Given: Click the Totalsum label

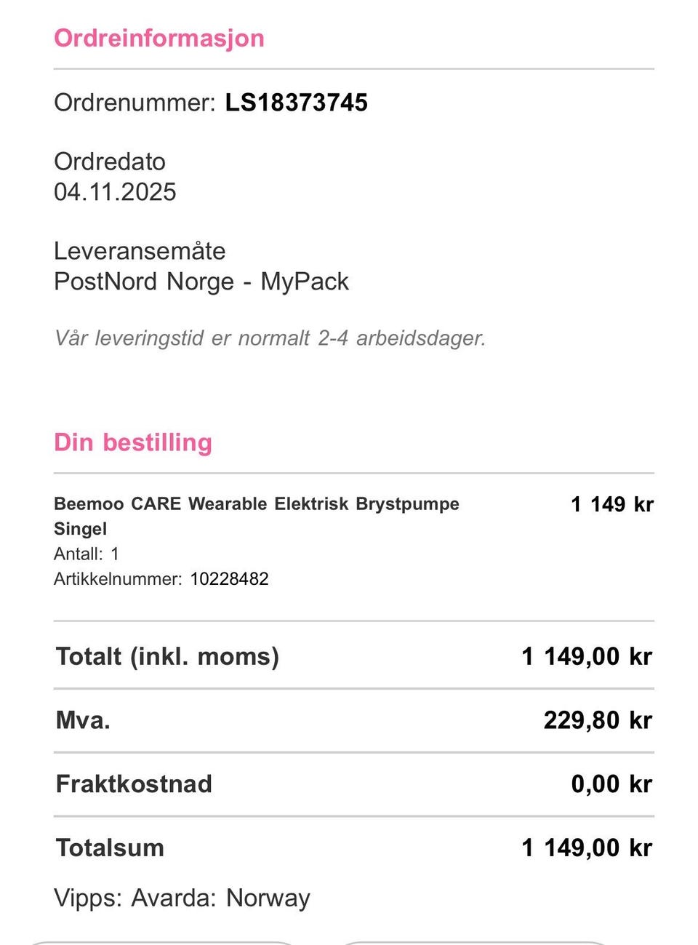Looking at the screenshot, I should coord(110,848).
